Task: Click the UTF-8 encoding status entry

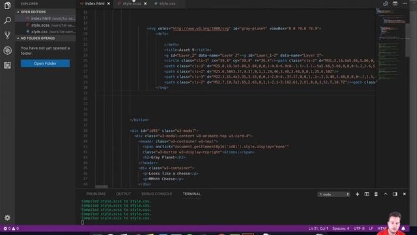Action: click(359, 228)
